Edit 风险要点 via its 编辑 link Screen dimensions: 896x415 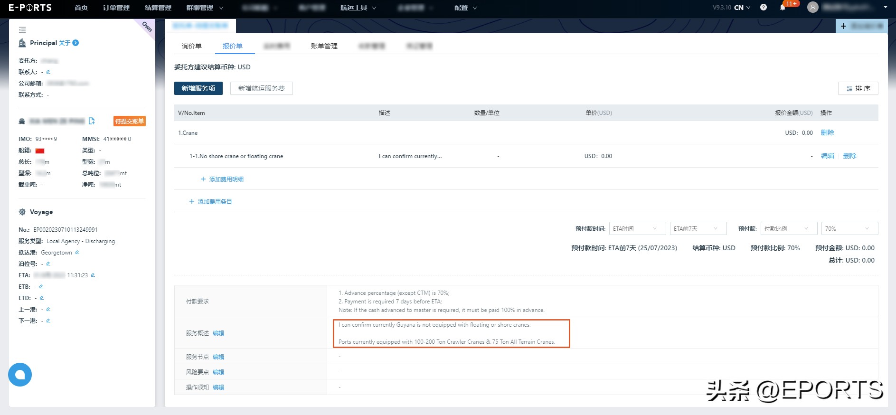click(x=218, y=372)
